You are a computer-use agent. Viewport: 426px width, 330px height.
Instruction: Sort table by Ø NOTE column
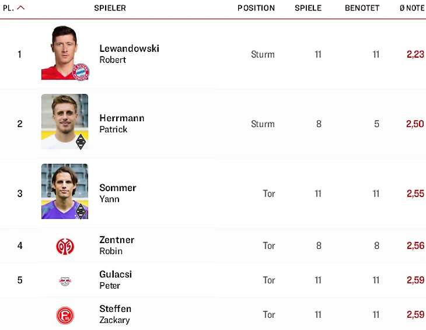[412, 8]
